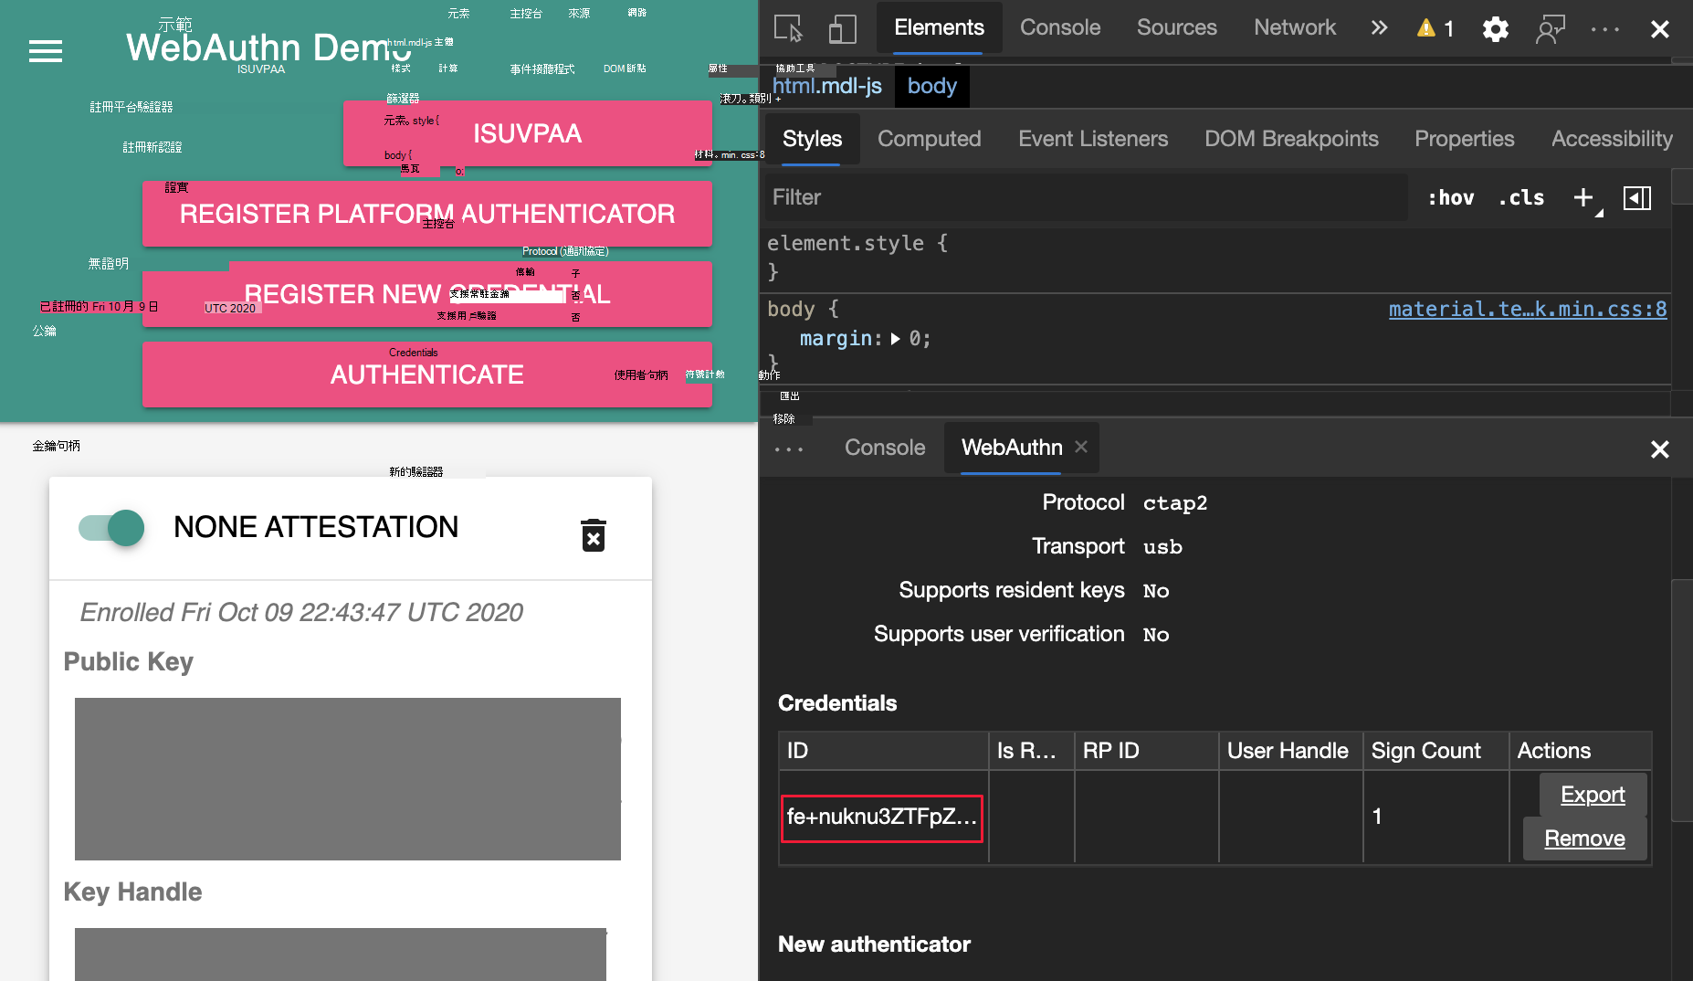The image size is (1693, 981).
Task: Expand the margin shorthand triangle
Action: coord(896,339)
